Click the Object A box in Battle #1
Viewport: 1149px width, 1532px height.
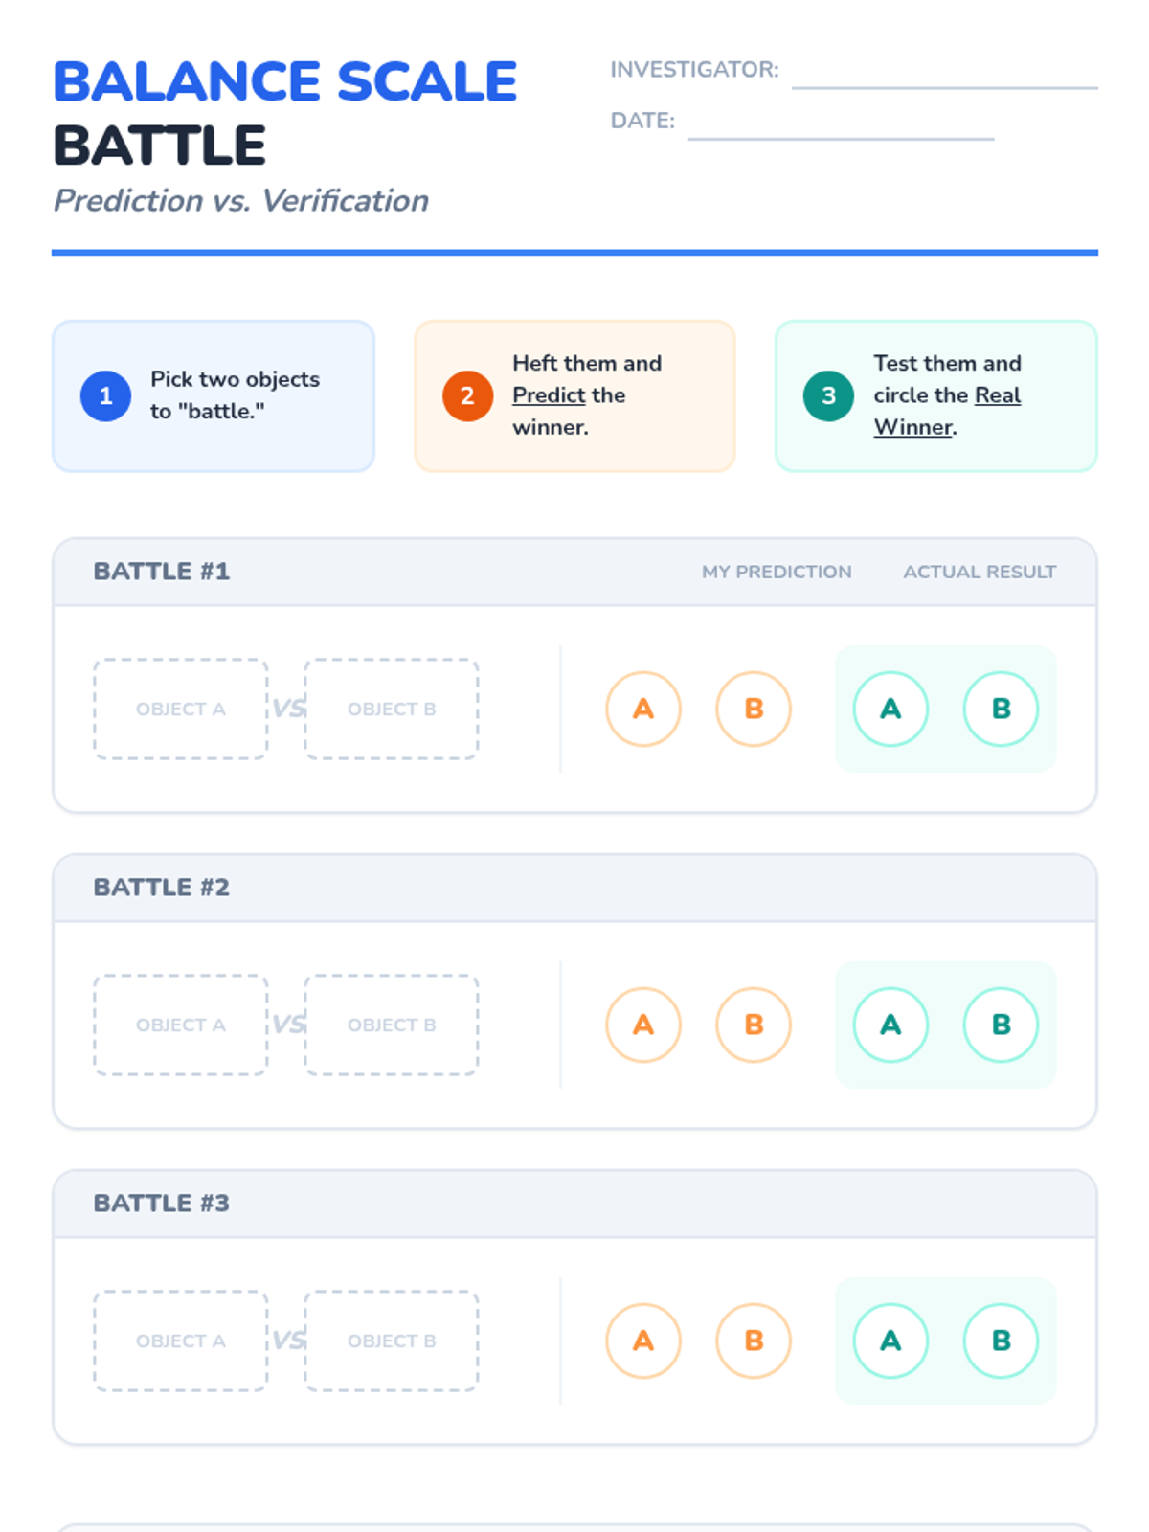pos(181,709)
